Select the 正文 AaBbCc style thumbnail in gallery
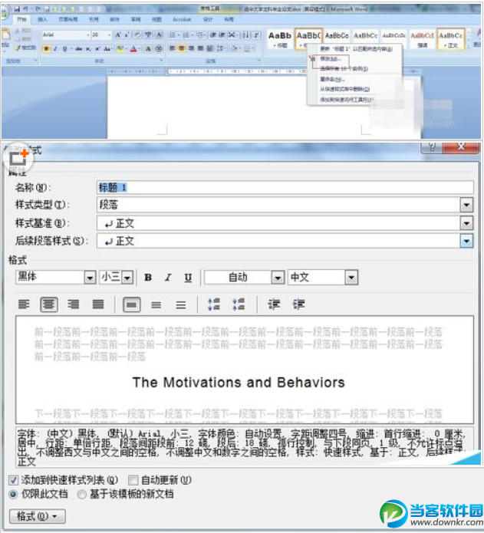Image resolution: width=484 pixels, height=533 pixels. click(x=450, y=39)
